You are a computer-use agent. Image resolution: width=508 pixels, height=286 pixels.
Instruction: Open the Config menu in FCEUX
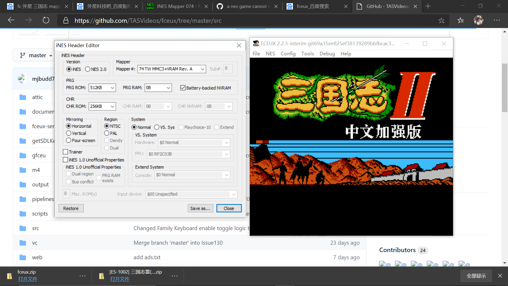(x=288, y=53)
